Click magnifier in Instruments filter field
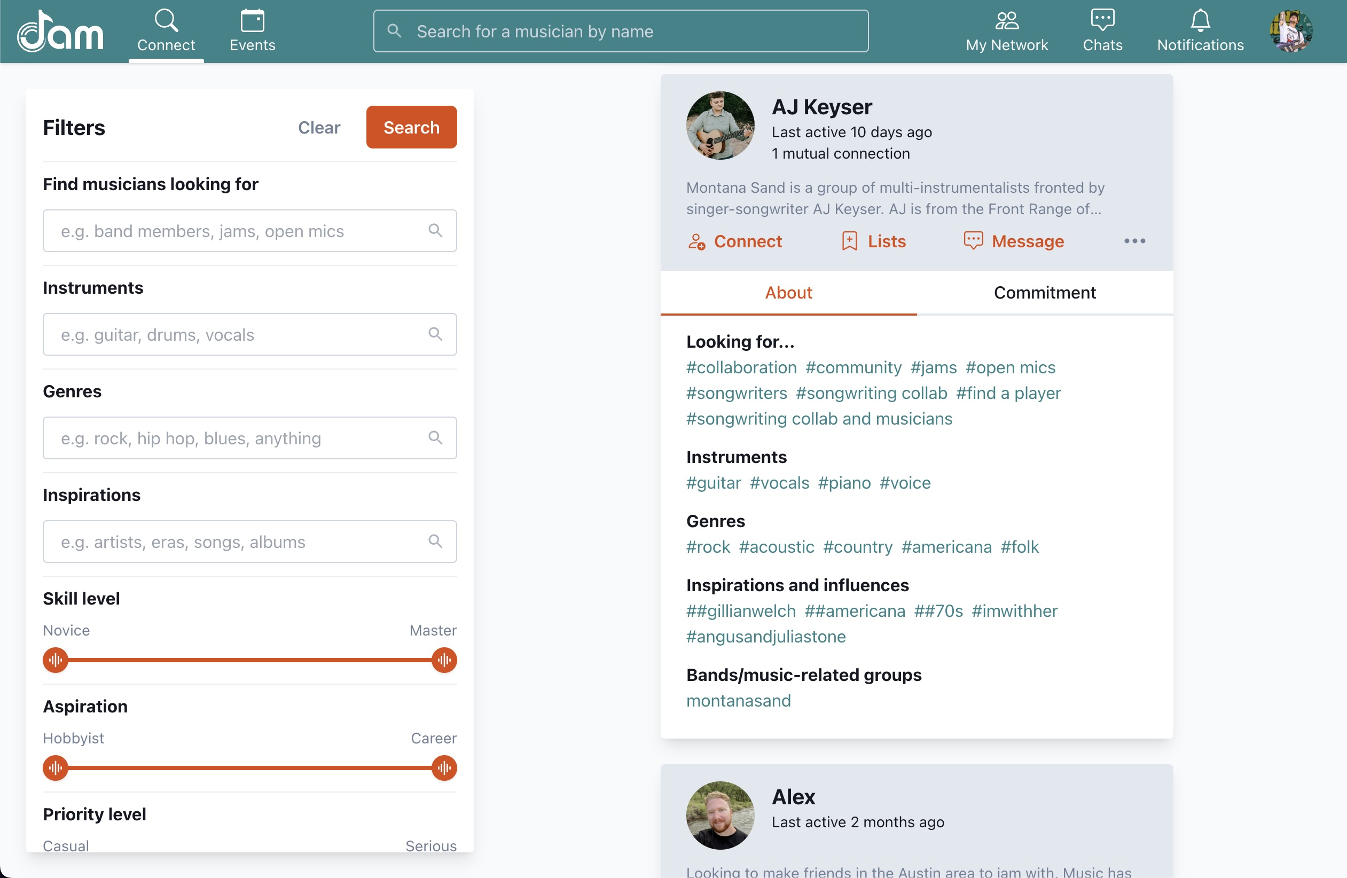 (x=435, y=334)
